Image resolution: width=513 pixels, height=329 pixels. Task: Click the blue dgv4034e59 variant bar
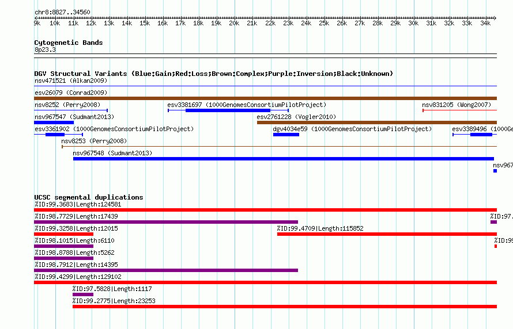click(286, 135)
